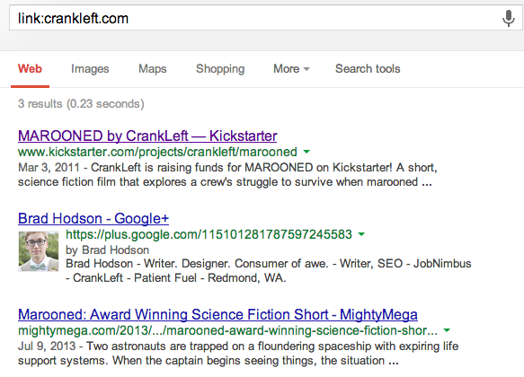Open the Brad Hodson Google+ result
Screen dimensions: 524x377
pyautogui.click(x=93, y=218)
